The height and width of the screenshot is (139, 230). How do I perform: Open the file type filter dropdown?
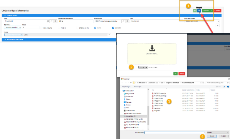pos(218,132)
